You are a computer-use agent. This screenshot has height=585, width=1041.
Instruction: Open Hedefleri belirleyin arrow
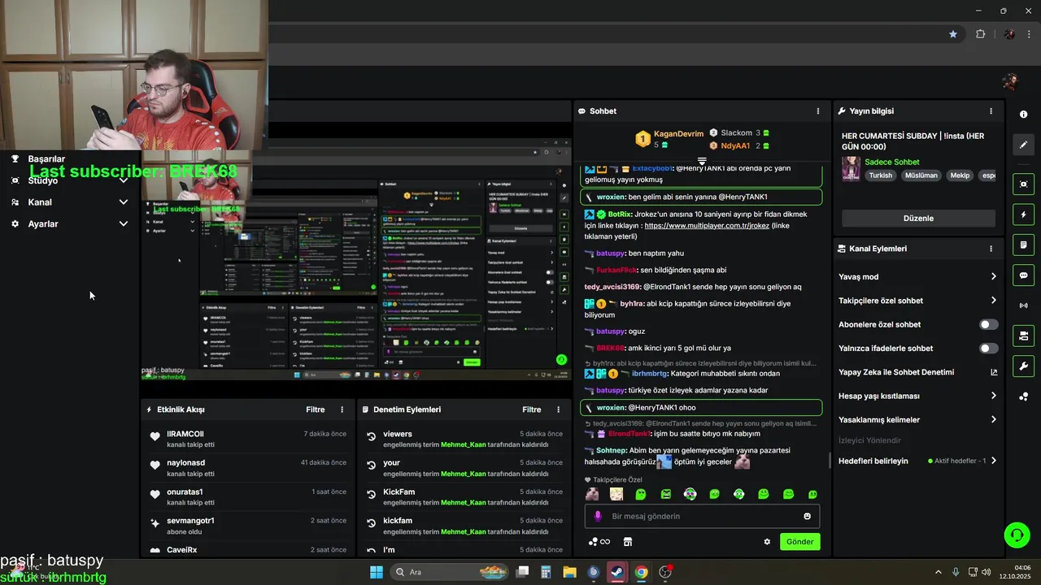[993, 461]
